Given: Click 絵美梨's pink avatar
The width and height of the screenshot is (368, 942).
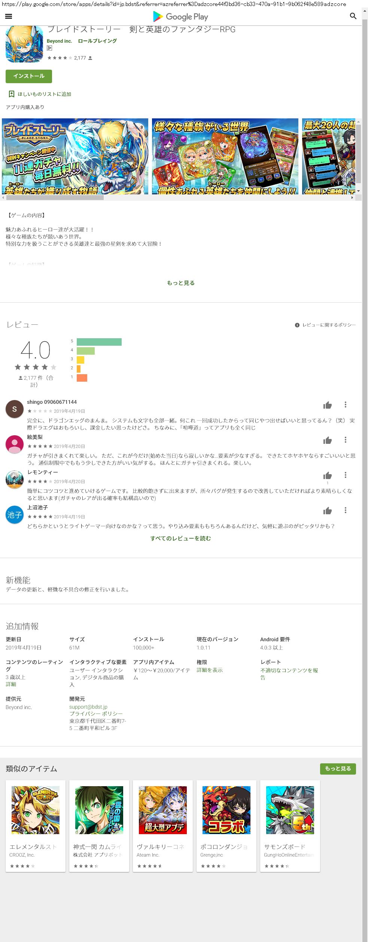Looking at the screenshot, I should [15, 444].
